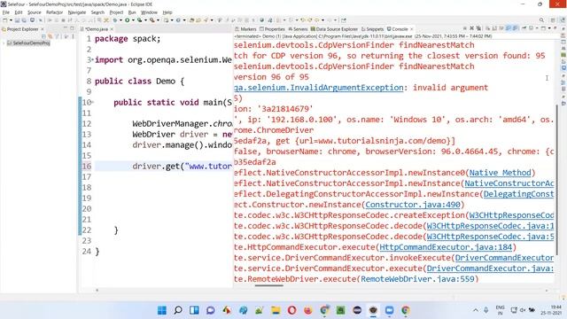
Task: Open Zoom app from taskbar
Action: 390,310
